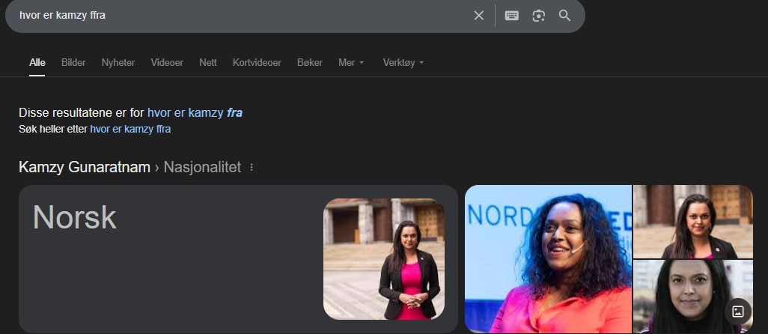Open the Kamzy Gunaratnam heading link
Image resolution: width=768 pixels, height=334 pixels.
85,167
